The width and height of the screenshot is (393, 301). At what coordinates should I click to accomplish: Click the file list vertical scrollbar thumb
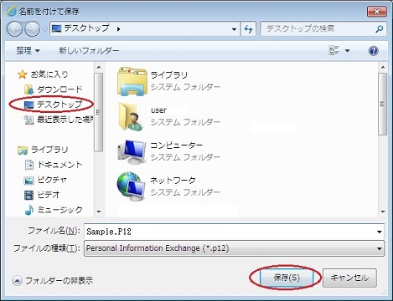click(x=383, y=104)
